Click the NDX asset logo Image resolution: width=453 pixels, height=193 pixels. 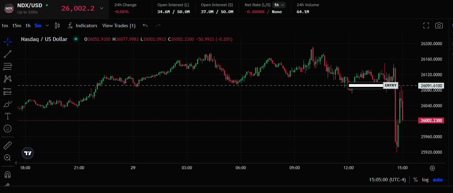click(9, 8)
